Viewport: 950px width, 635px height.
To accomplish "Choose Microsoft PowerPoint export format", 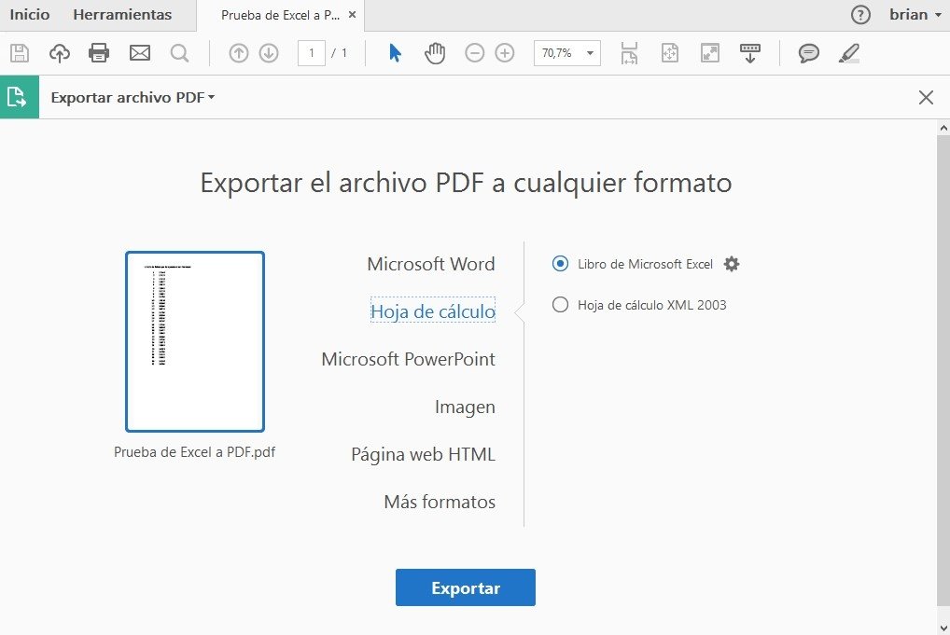I will tap(409, 359).
